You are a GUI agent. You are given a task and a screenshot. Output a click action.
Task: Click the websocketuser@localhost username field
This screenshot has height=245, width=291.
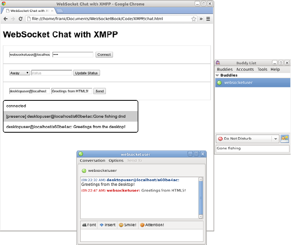coord(30,54)
